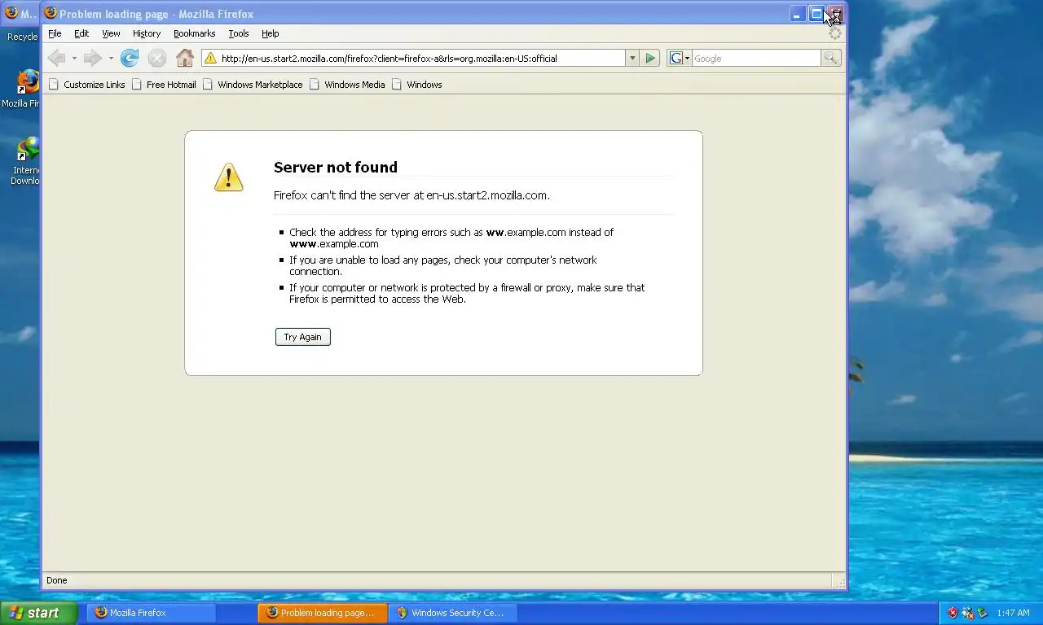This screenshot has width=1043, height=625.
Task: Open the File menu
Action: pyautogui.click(x=55, y=33)
